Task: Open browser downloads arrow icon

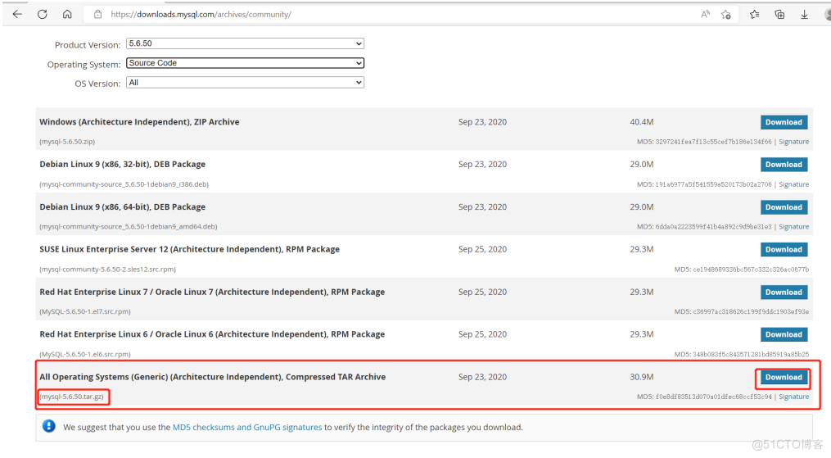Action: coord(805,14)
